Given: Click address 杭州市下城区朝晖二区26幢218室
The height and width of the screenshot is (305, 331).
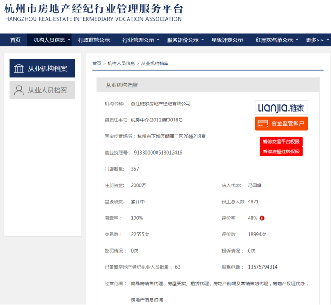Looking at the screenshot, I should (171, 137).
